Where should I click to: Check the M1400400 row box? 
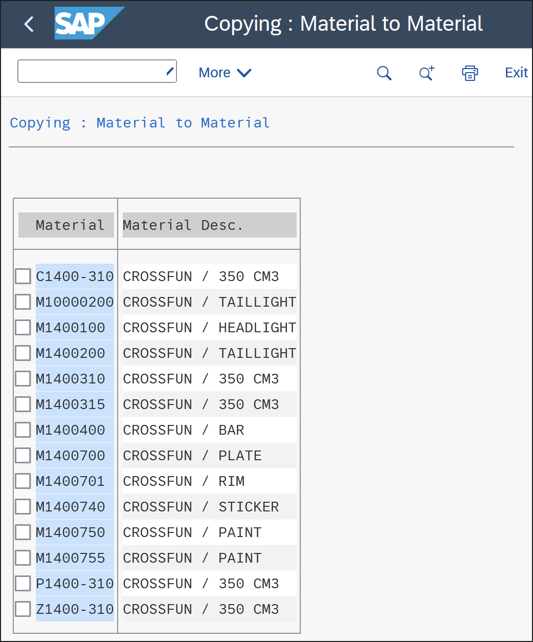[23, 430]
